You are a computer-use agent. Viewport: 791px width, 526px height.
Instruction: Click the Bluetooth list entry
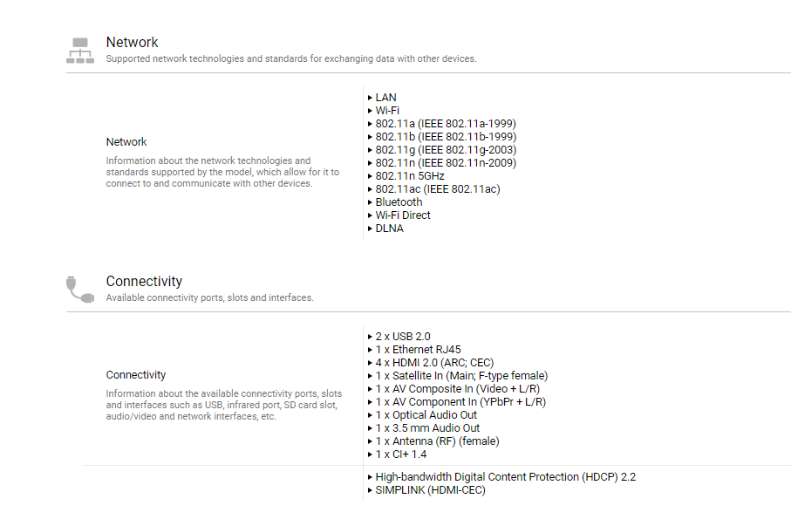coord(399,202)
